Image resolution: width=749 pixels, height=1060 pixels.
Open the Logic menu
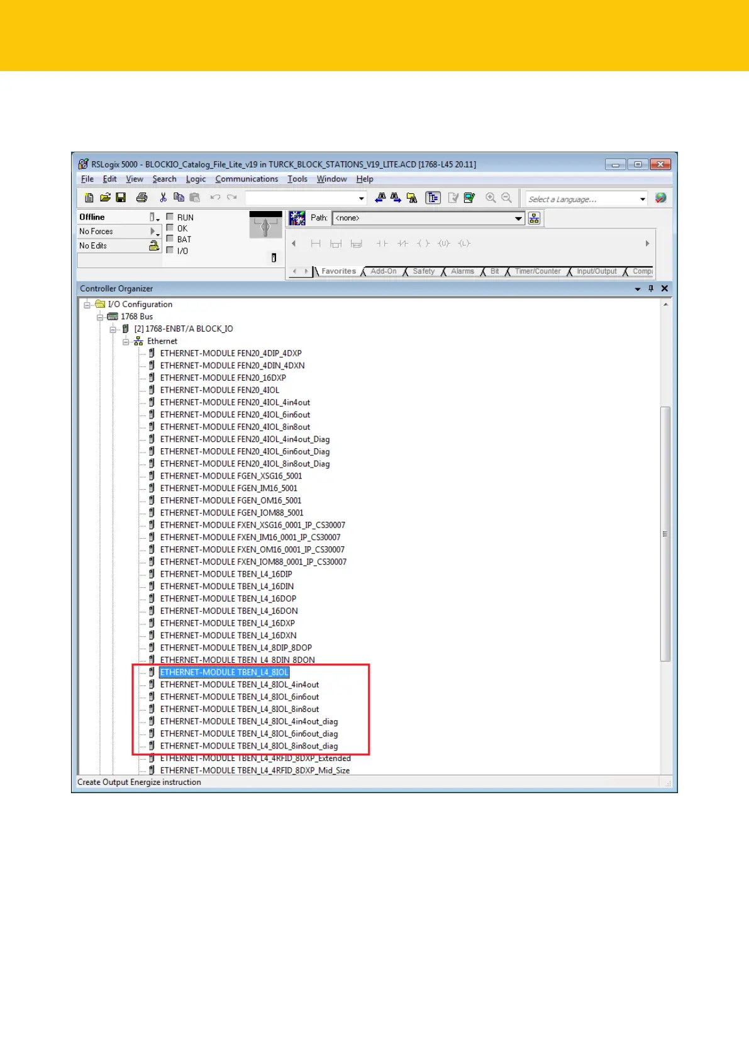click(x=196, y=179)
